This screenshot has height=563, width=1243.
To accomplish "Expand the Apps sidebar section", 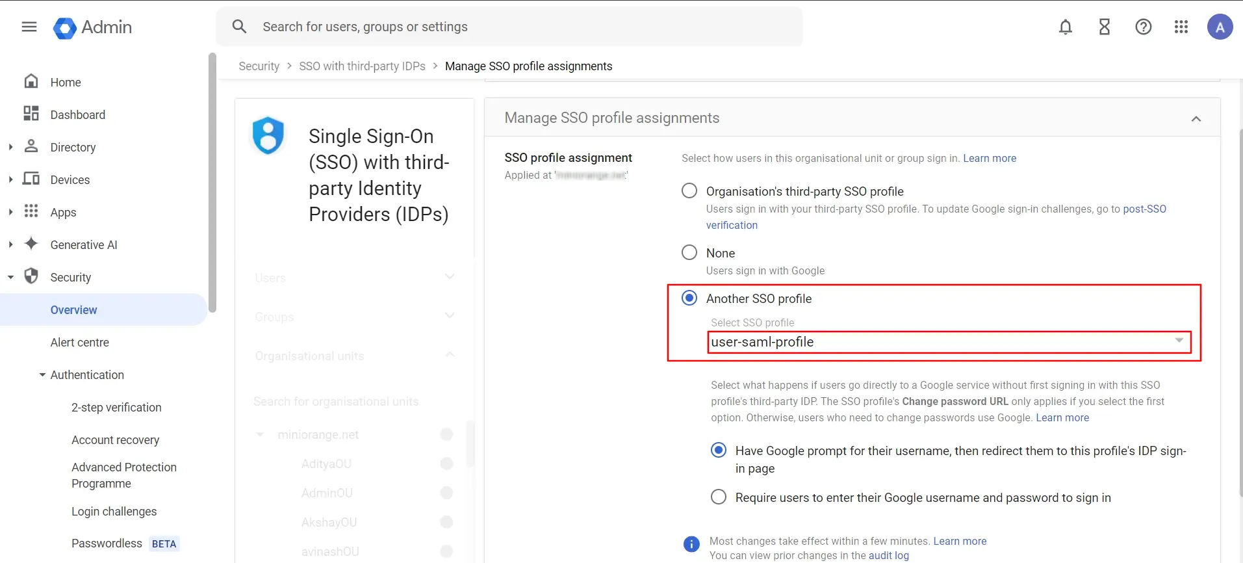I will click(10, 212).
